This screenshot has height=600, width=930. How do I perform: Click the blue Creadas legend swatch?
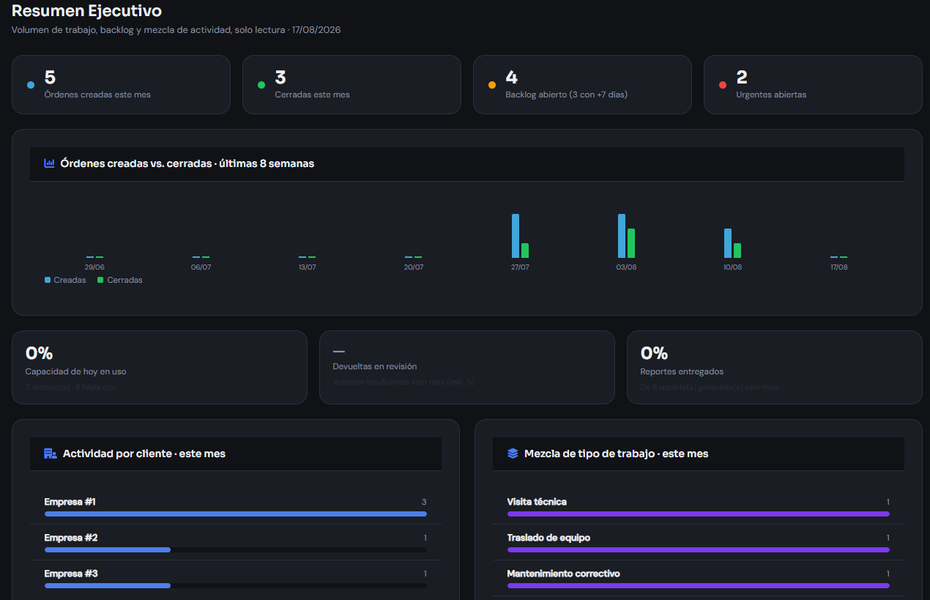pyautogui.click(x=48, y=280)
